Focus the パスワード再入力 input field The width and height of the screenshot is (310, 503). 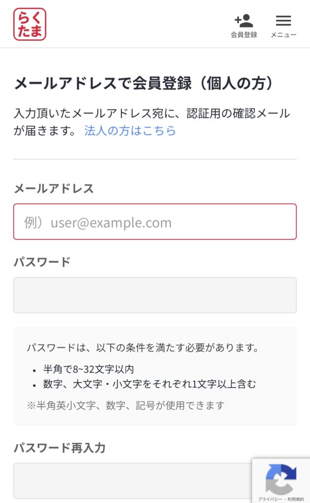133,480
